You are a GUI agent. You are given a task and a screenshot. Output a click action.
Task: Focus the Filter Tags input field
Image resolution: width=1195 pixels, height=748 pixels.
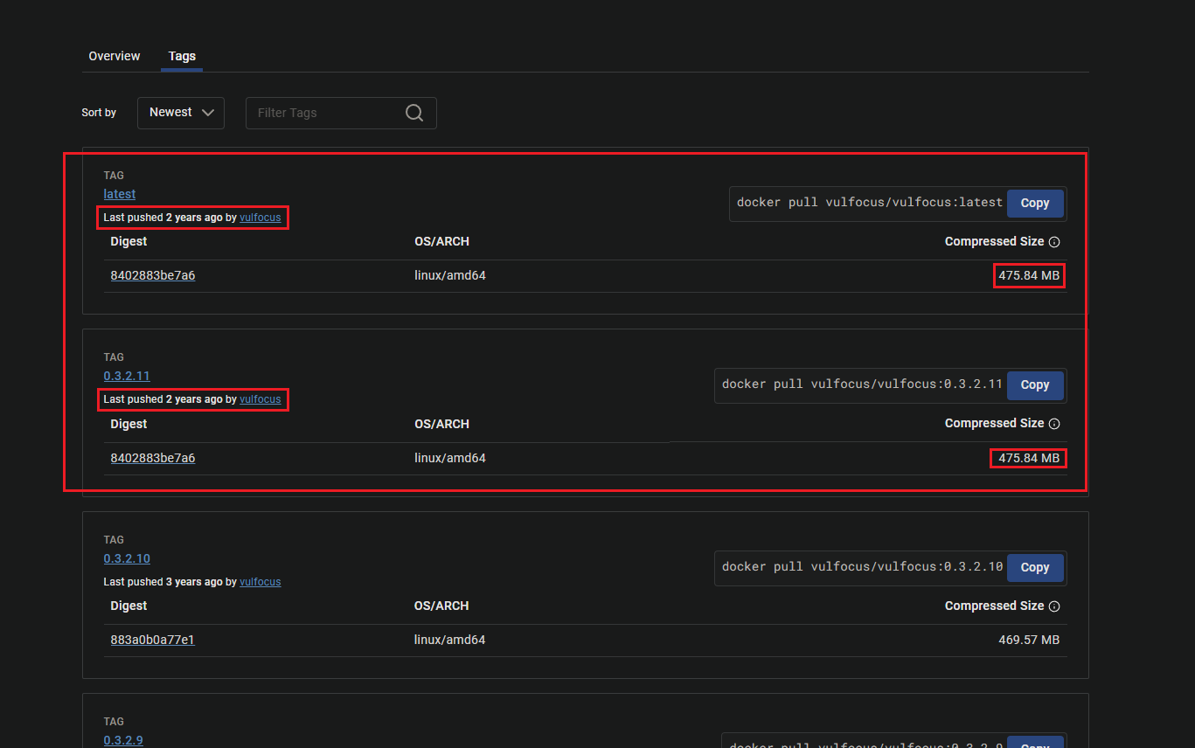point(341,113)
